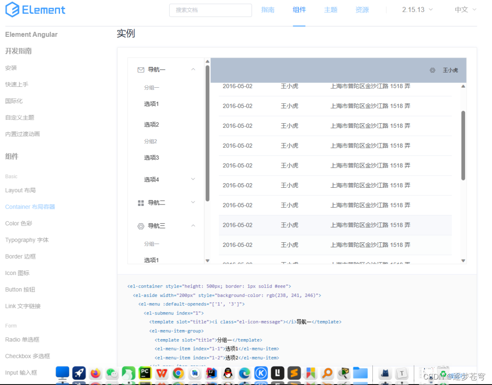Collapse the 导航三 submenu

click(193, 225)
